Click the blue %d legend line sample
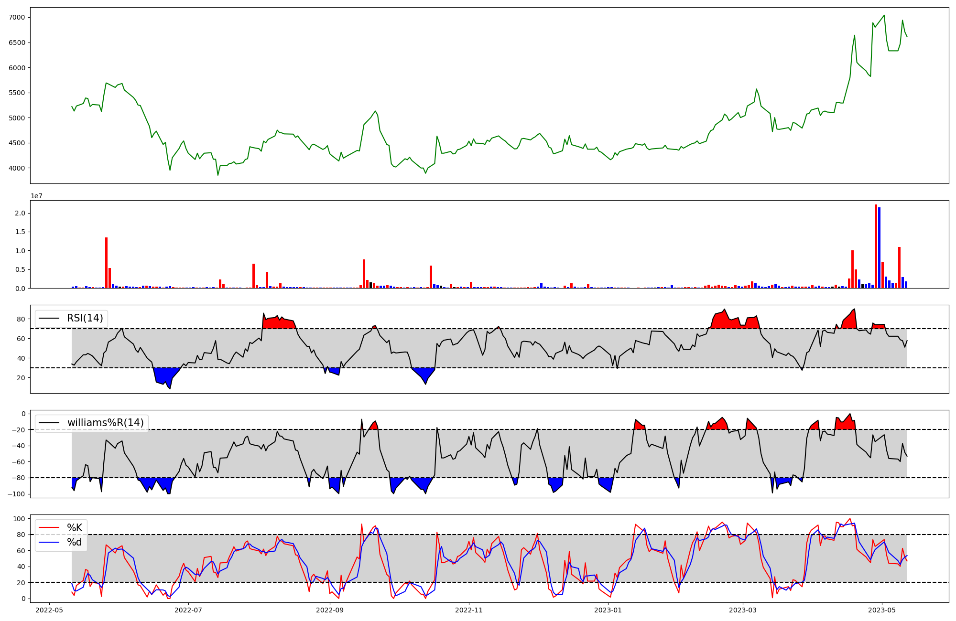956x621 pixels. (x=49, y=542)
